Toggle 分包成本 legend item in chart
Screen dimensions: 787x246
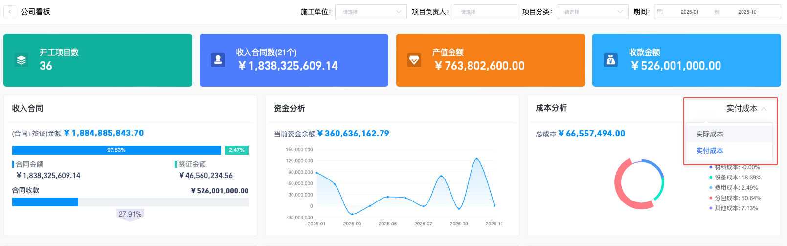(x=737, y=198)
